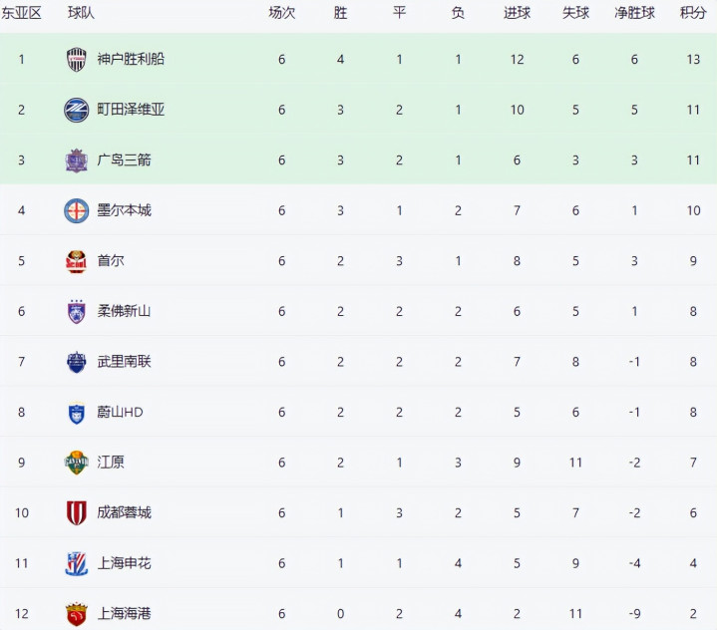This screenshot has height=630, width=717.
Task: Click the 柔佛新山 club crest
Action: pyautogui.click(x=77, y=311)
